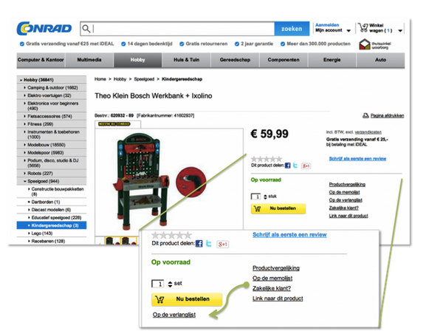This screenshot has height=331, width=443.
Task: Open the Auto menu
Action: (x=380, y=60)
